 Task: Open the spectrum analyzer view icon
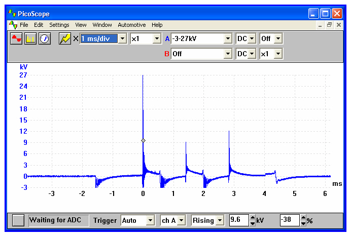[x=30, y=39]
